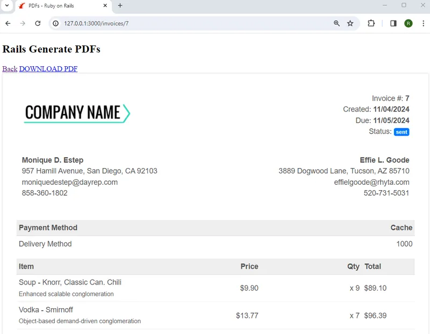Open the green R profile avatar
Viewport: 430px width, 334px height.
click(x=408, y=23)
